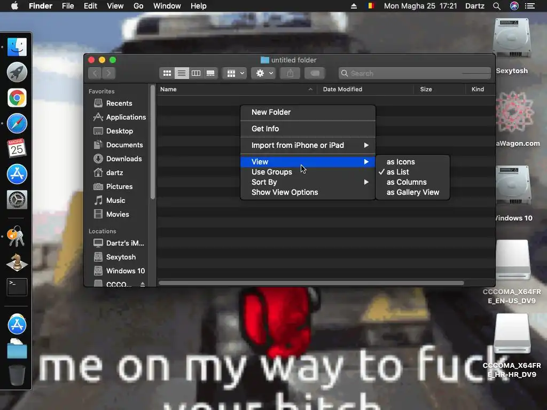The image size is (547, 410).
Task: Eject CCCO volume in sidebar
Action: [x=142, y=284]
